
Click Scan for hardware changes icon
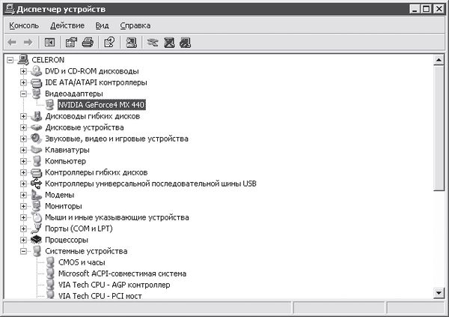pyautogui.click(x=131, y=42)
